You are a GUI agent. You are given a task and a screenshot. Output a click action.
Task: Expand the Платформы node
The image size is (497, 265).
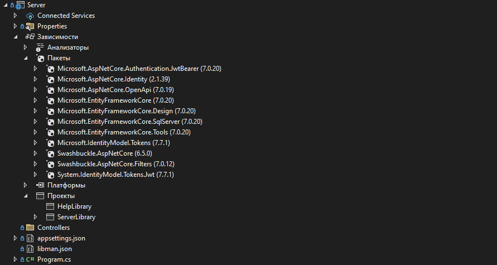point(26,185)
